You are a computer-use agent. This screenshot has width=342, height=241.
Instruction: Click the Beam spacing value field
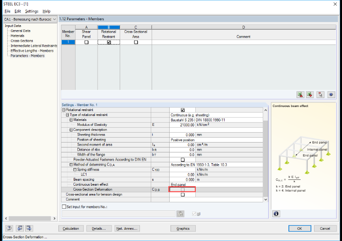pos(182,180)
